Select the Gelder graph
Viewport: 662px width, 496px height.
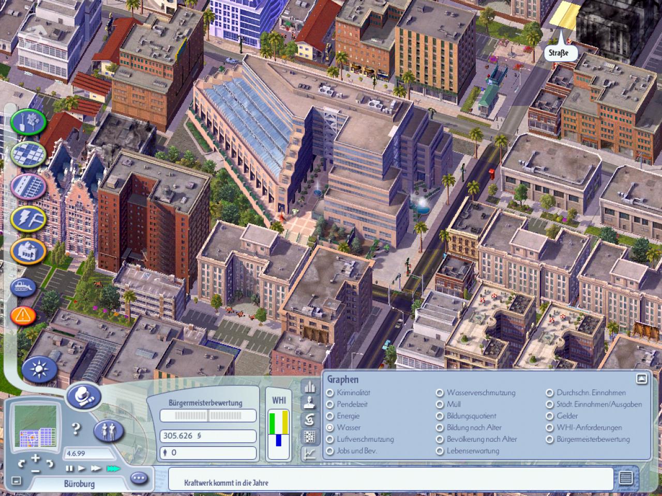(x=562, y=416)
